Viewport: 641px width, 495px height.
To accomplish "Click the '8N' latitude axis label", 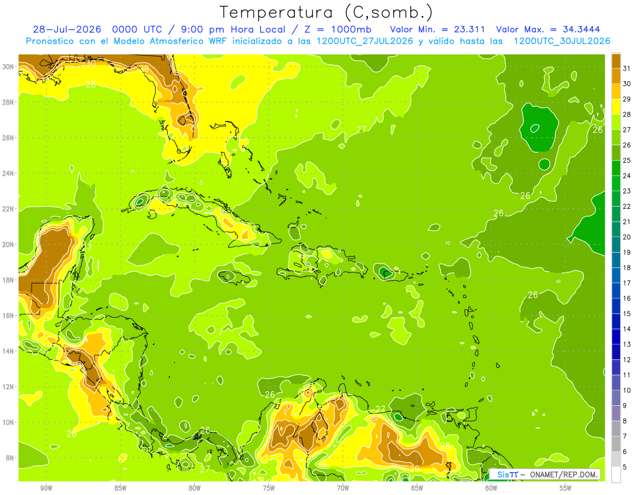I will [x=11, y=458].
